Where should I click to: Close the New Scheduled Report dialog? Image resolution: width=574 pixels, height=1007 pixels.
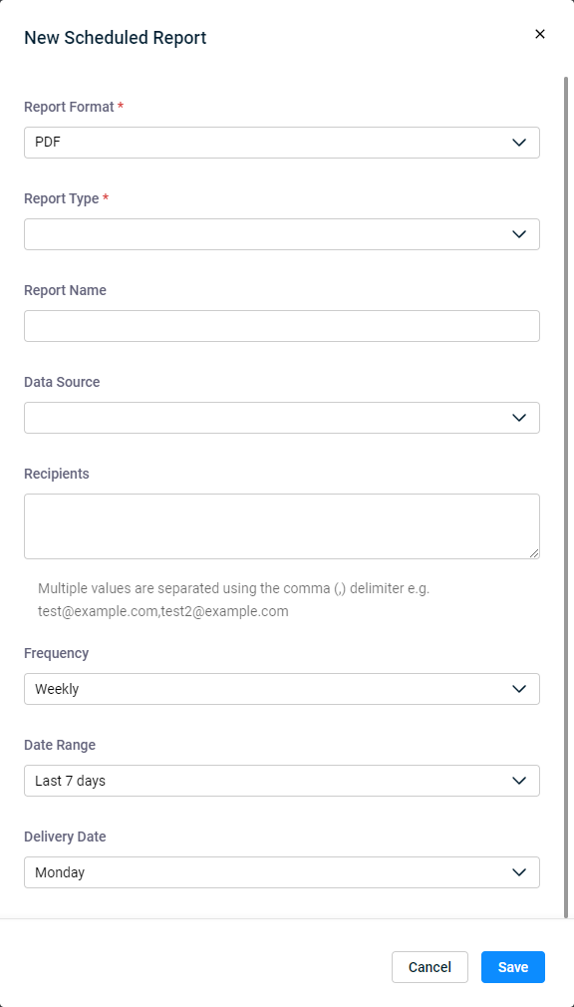[x=540, y=34]
